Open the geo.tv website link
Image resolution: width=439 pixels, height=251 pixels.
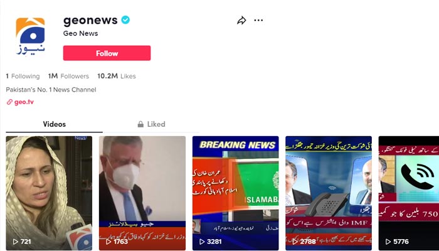[x=24, y=102]
